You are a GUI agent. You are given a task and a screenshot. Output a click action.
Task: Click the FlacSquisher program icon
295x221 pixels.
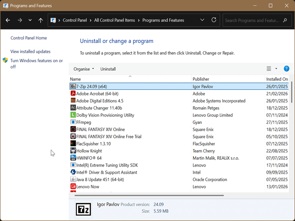[x=73, y=144]
